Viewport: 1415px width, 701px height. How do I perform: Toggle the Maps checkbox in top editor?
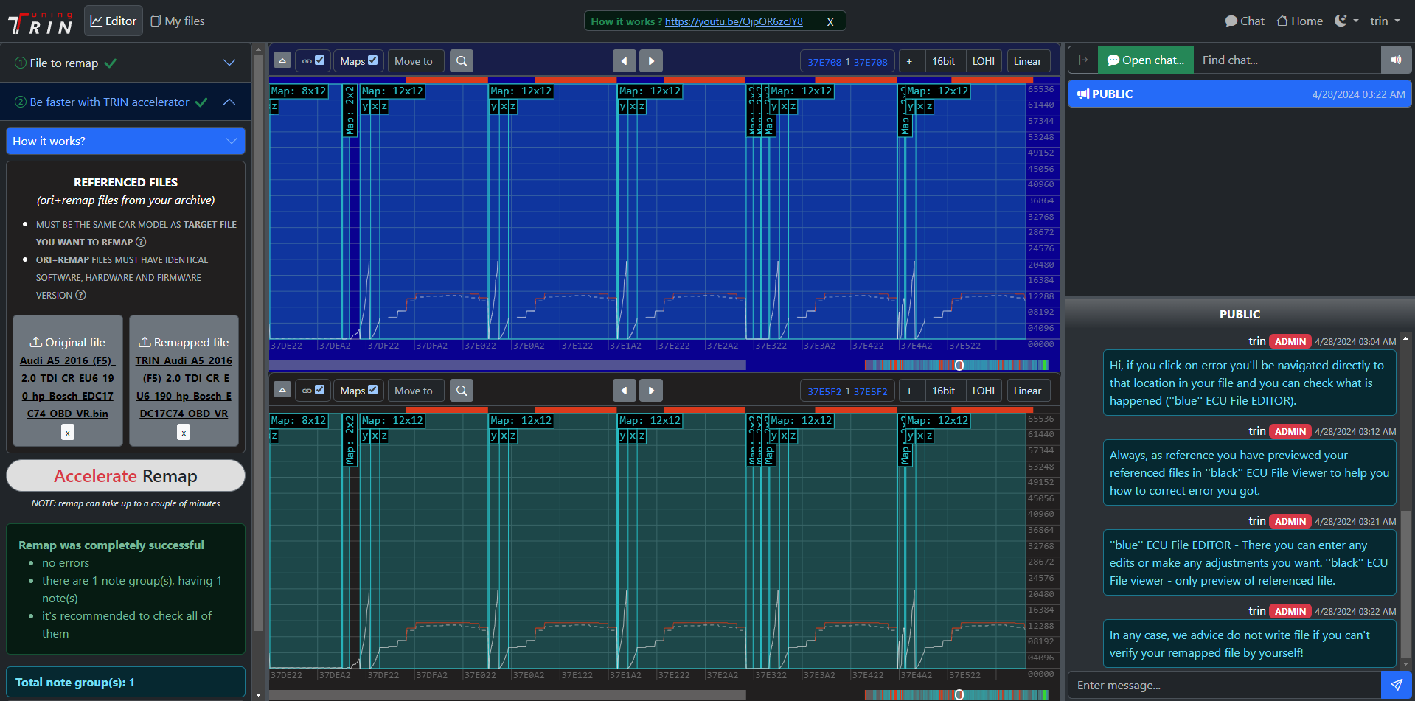(x=372, y=60)
